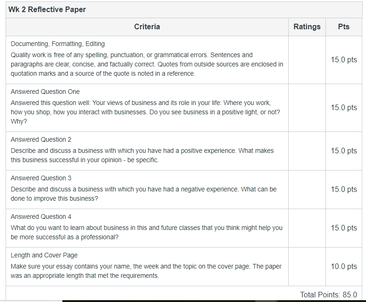Viewport: 366px width, 302px height.
Task: Click the Quality work description paragraph
Action: click(x=147, y=64)
